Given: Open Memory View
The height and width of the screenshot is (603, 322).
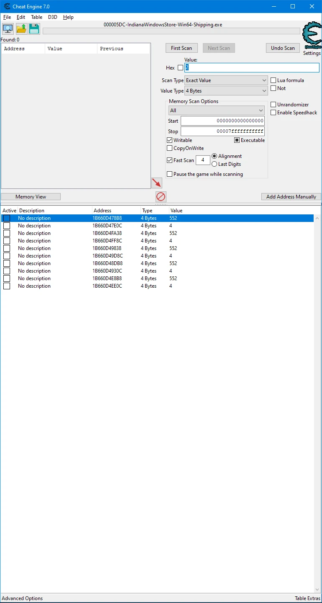Looking at the screenshot, I should pos(31,197).
